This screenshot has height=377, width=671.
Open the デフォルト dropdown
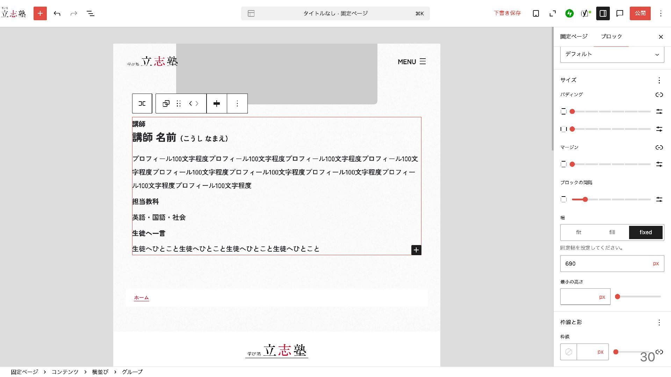click(x=612, y=54)
